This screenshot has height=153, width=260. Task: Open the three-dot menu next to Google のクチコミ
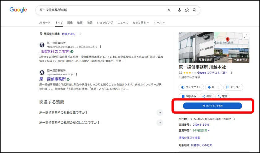pyautogui.click(x=231, y=73)
